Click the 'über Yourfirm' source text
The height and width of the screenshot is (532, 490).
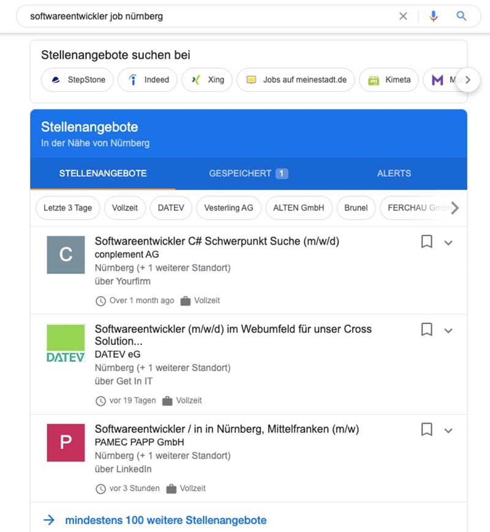point(123,281)
